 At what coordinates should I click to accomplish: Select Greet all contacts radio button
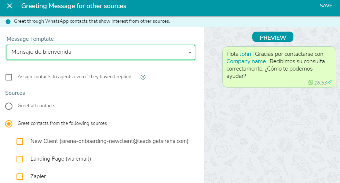(x=9, y=106)
